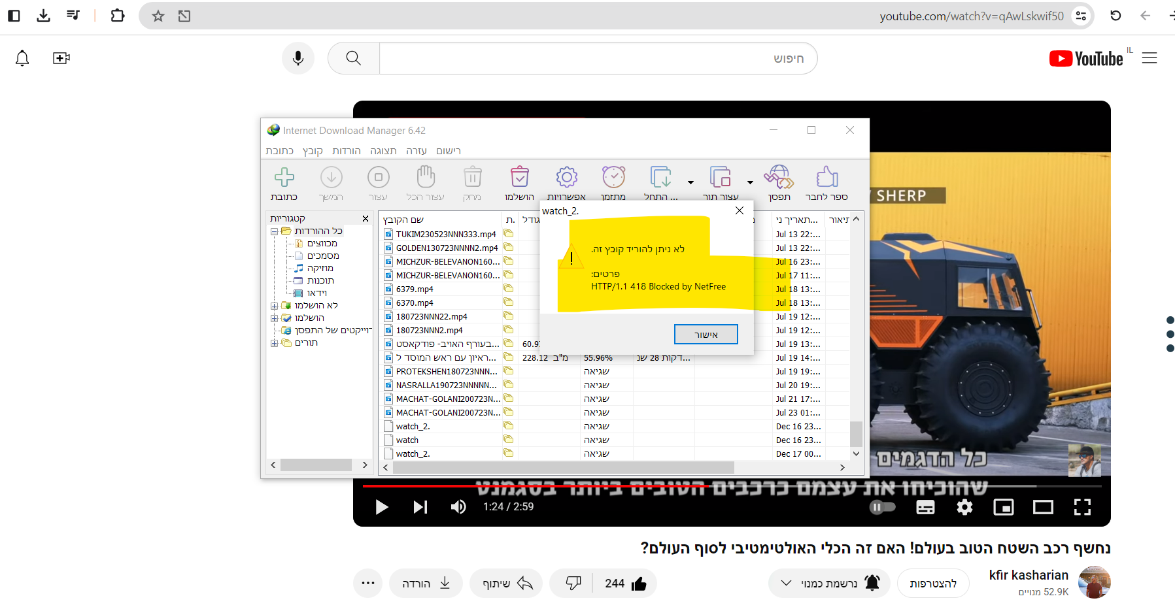Click the greyed trash Delete (מחק) icon
Image resolution: width=1175 pixels, height=609 pixels.
click(472, 177)
